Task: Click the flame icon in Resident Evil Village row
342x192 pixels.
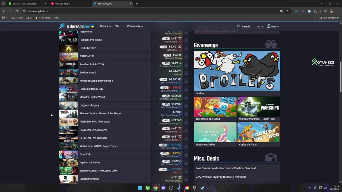Action: click(186, 40)
